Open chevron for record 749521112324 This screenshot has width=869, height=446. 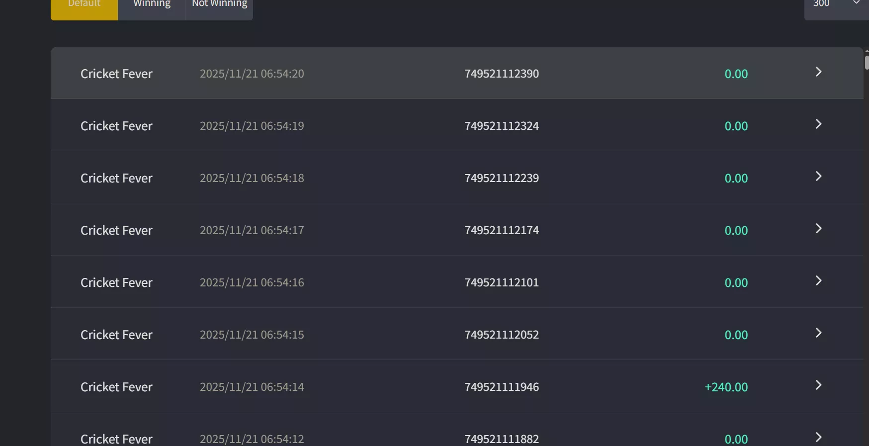[818, 124]
